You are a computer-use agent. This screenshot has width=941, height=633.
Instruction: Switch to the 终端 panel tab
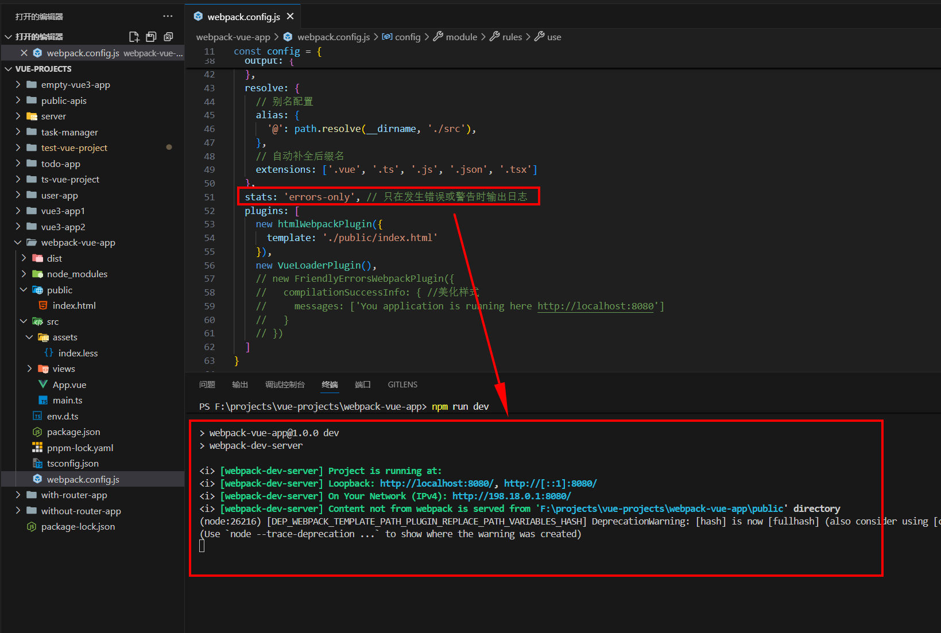pos(330,385)
